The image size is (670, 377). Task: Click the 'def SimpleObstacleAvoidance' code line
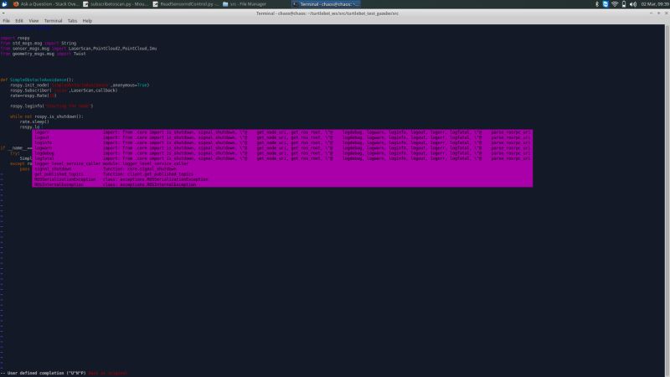[x=37, y=80]
